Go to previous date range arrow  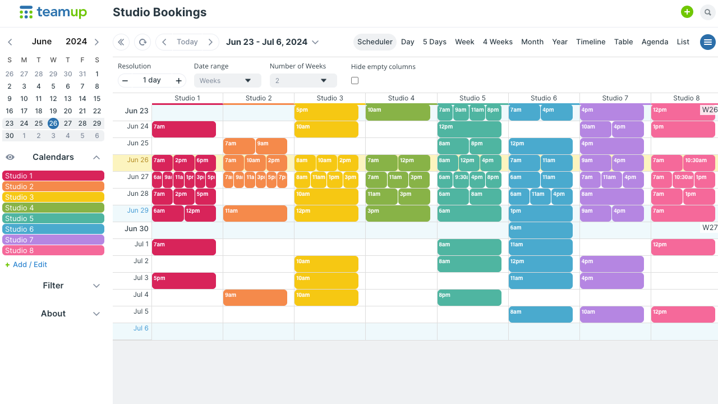point(164,42)
